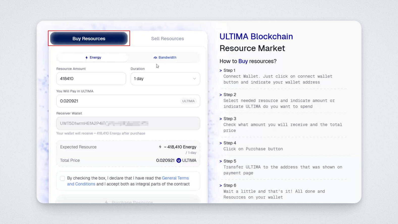Click the Duration dropdown chevron arrow

pos(194,79)
